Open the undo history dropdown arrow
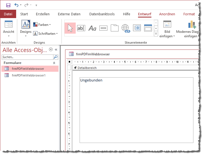Image resolution: width=204 pixels, height=156 pixels. tap(21, 5)
